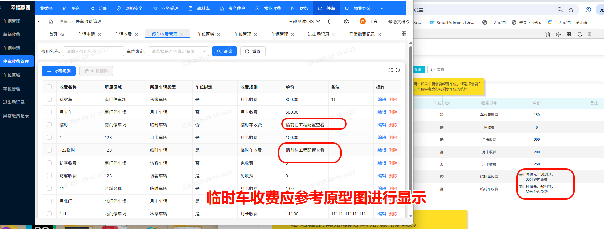The width and height of the screenshot is (604, 229).
Task: Switch to the 车位区域 tab
Action: (206, 34)
